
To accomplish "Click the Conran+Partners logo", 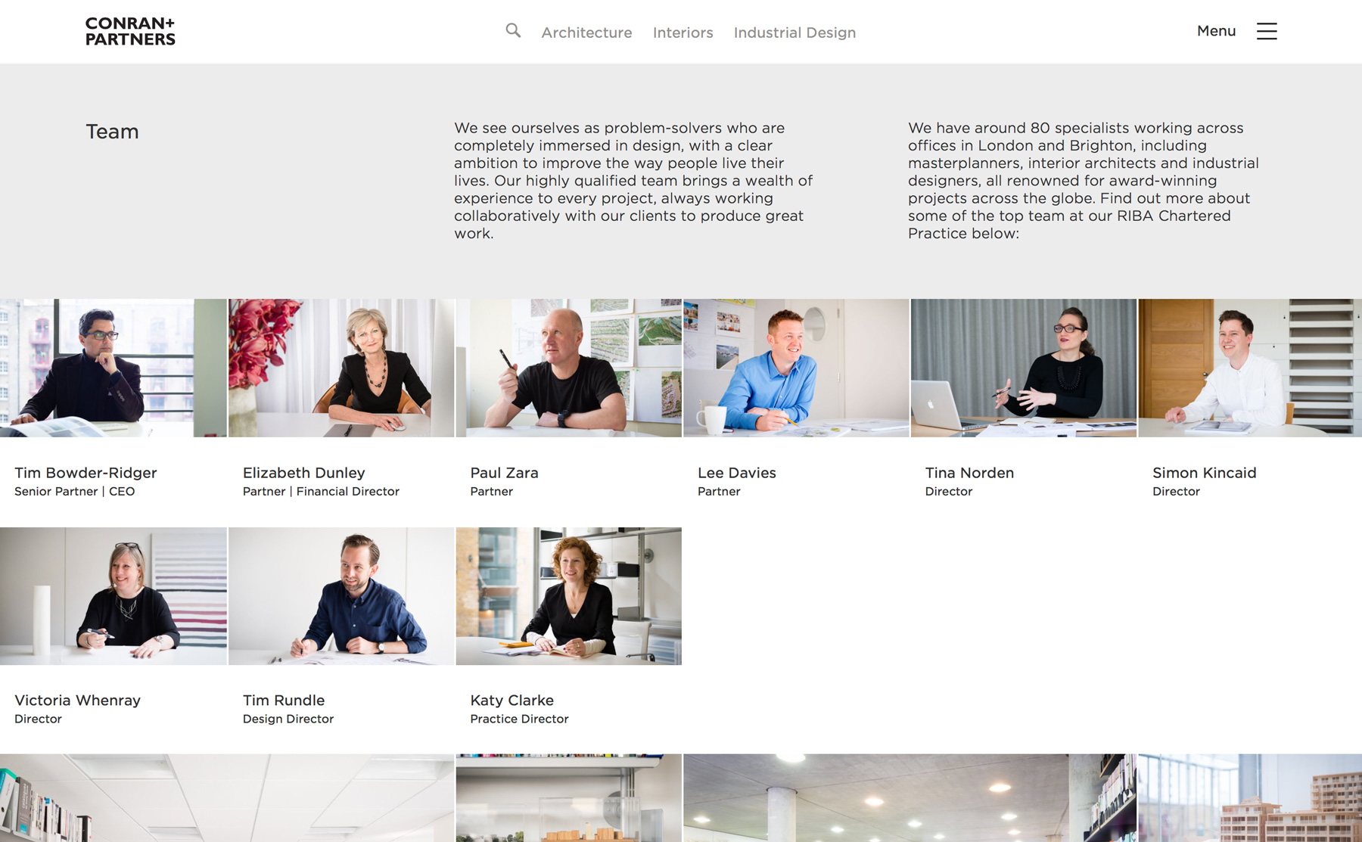I will point(130,31).
